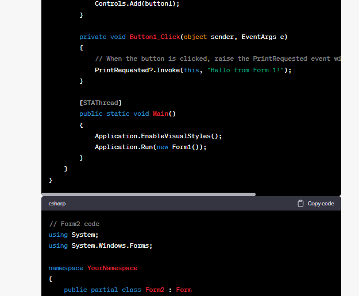Click the 'When the button is clicked' comment
359x296 pixels.
218,59
